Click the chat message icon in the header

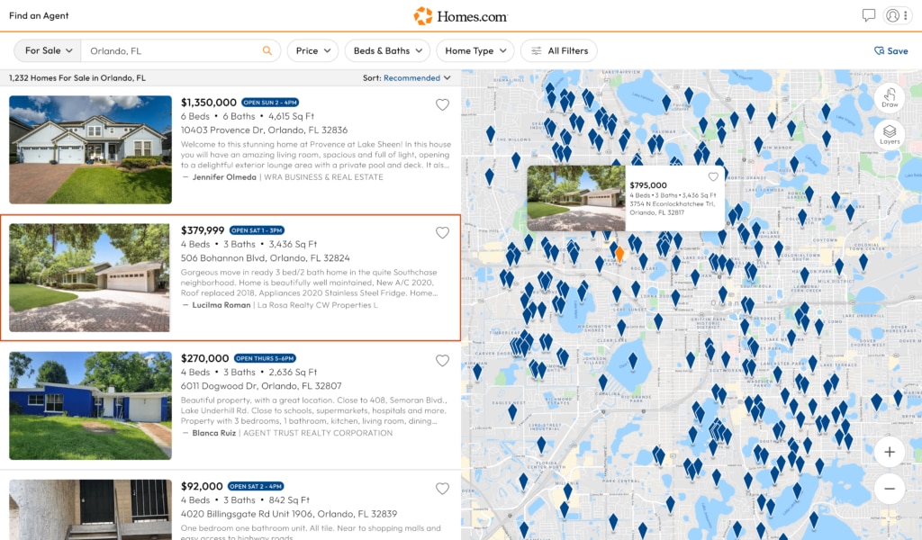868,15
